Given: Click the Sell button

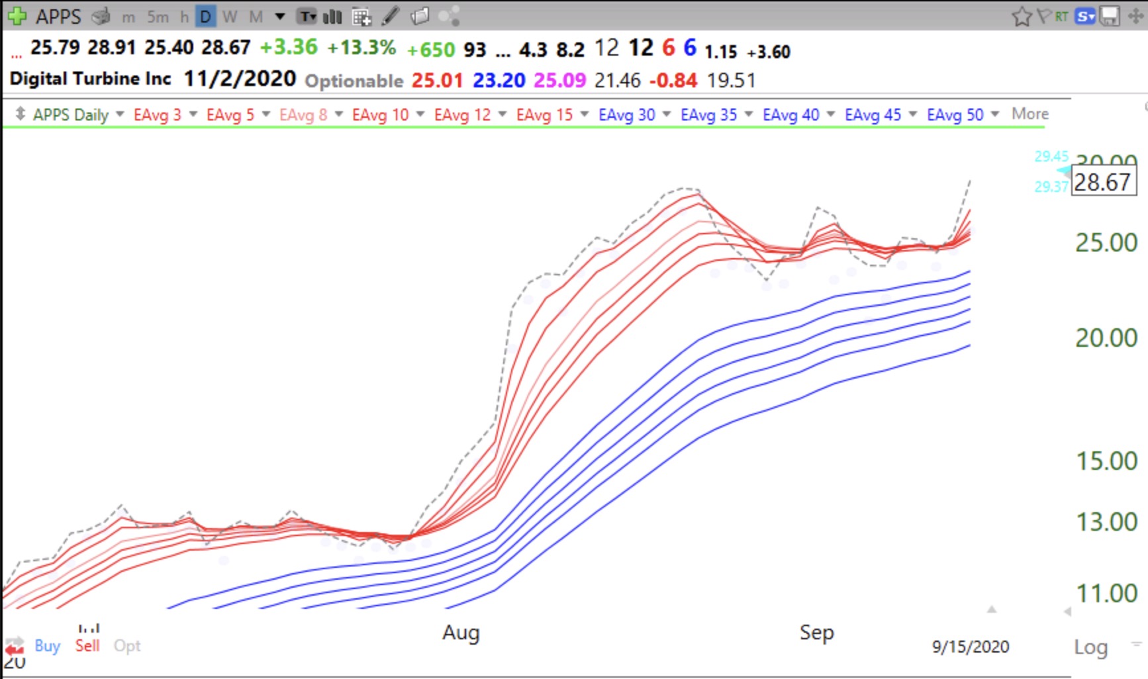Looking at the screenshot, I should [87, 645].
